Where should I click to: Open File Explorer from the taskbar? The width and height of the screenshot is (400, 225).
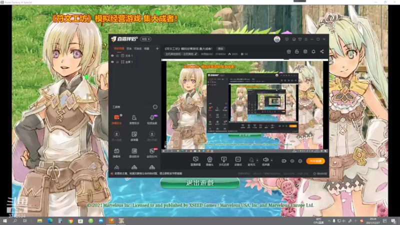(x=39, y=221)
